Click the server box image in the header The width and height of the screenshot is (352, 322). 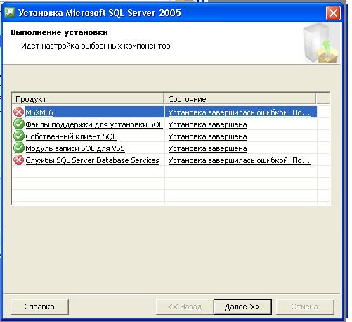point(321,44)
